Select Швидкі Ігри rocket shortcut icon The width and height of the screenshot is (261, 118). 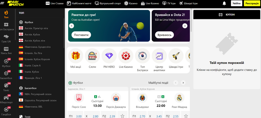(x=176, y=56)
